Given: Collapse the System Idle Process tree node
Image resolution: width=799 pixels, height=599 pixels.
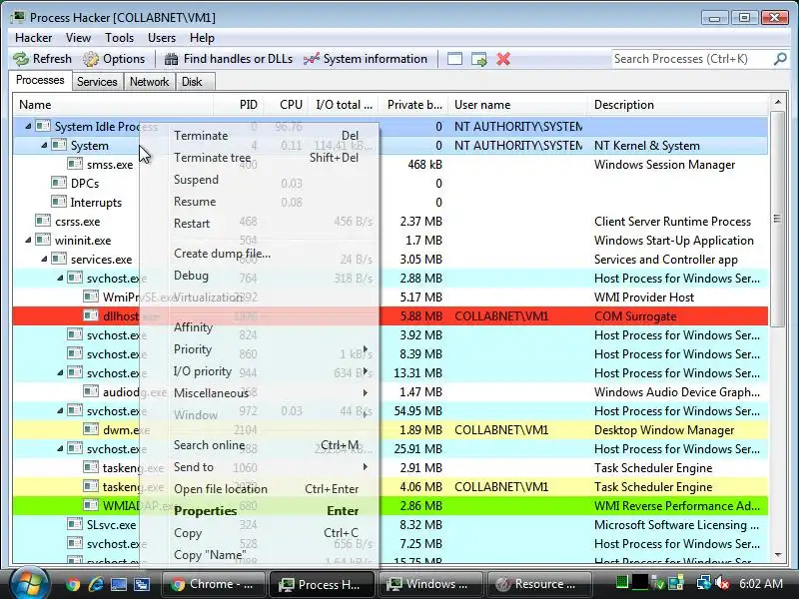Looking at the screenshot, I should click(28, 126).
